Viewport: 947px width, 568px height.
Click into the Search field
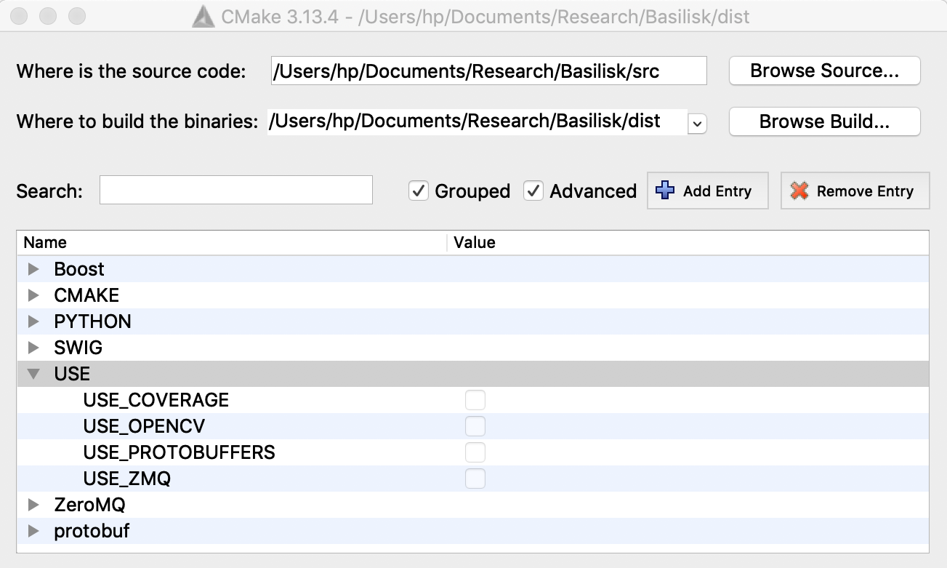click(x=235, y=190)
